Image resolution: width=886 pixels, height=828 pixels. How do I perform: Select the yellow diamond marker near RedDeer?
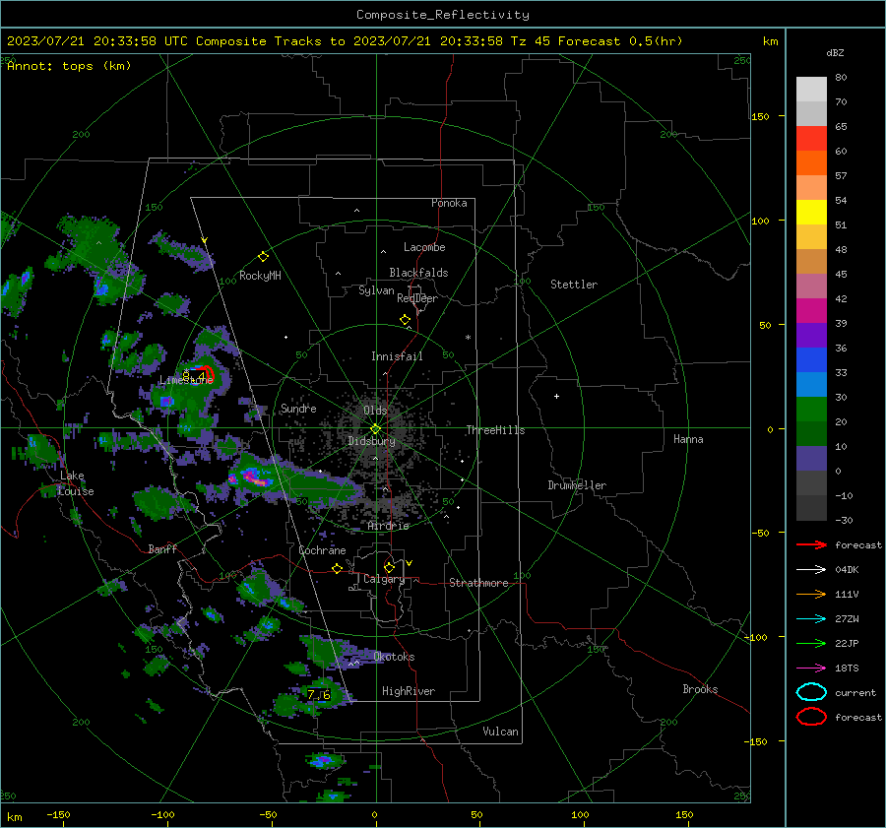(406, 320)
